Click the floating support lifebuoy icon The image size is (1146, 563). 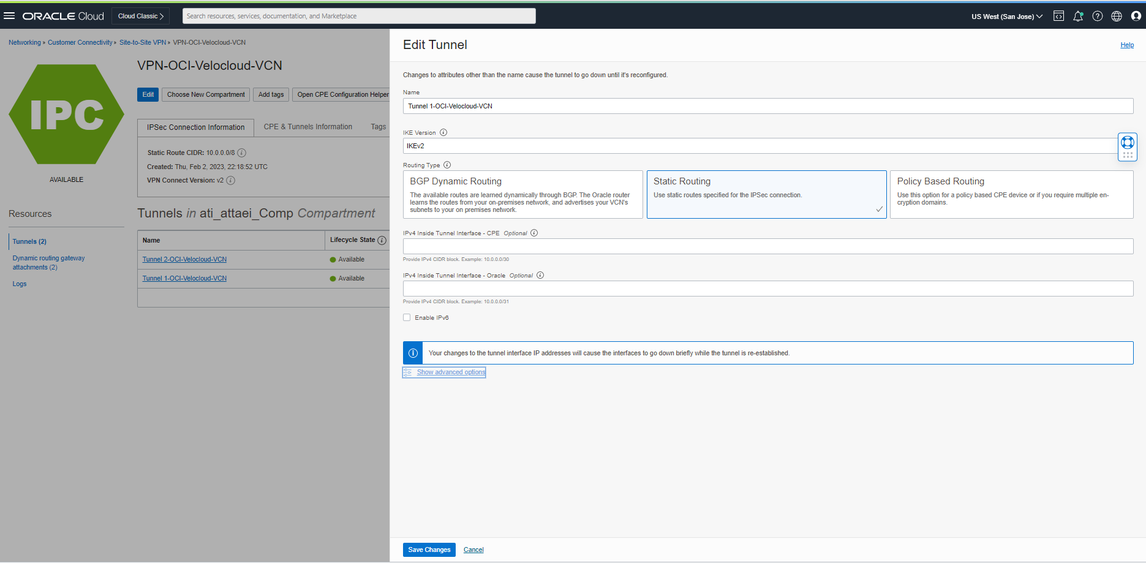1127,143
